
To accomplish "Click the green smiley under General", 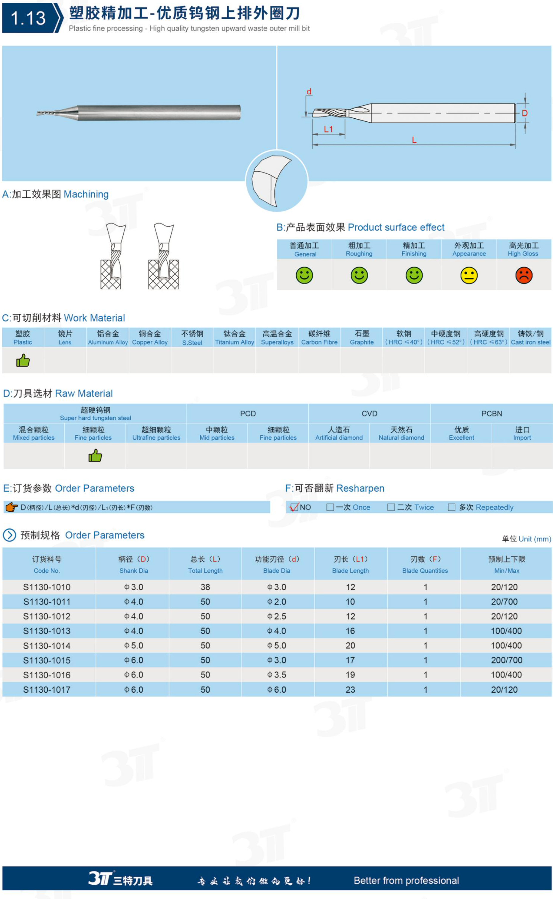I will (304, 275).
